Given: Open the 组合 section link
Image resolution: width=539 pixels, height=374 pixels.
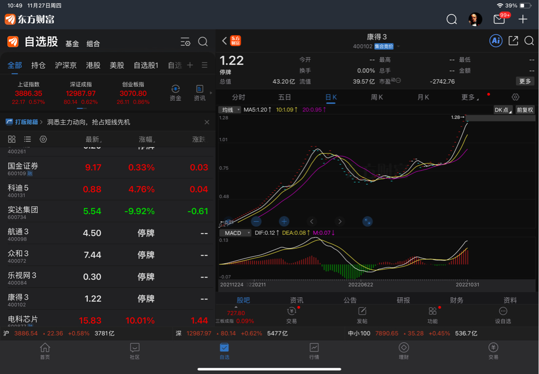Looking at the screenshot, I should coord(93,44).
